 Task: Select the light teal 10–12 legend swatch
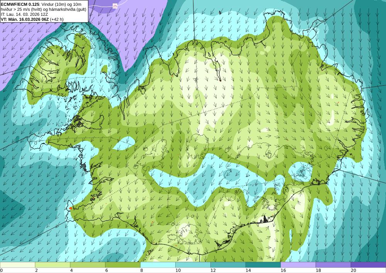[193, 265]
